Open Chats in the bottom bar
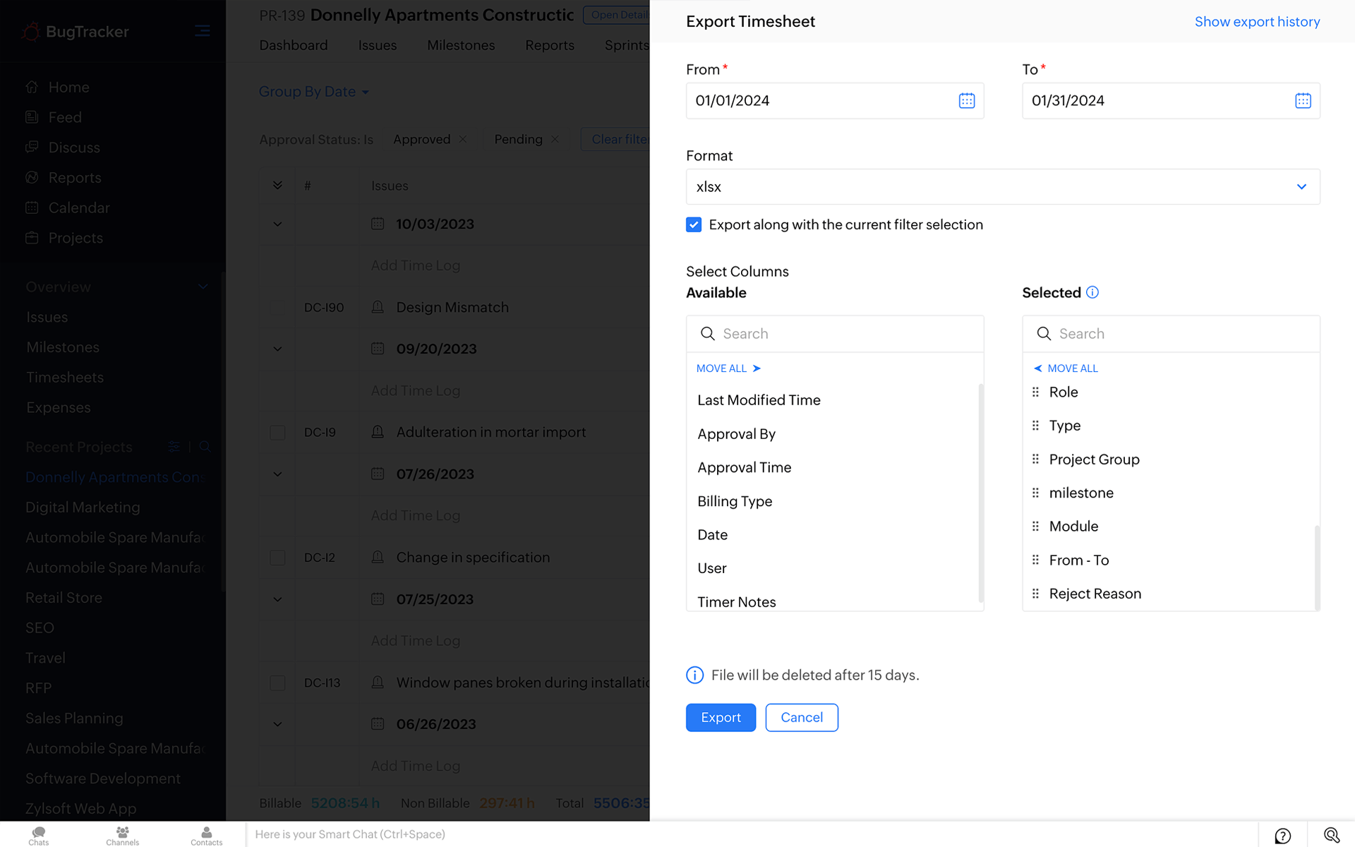The height and width of the screenshot is (847, 1355). (39, 835)
